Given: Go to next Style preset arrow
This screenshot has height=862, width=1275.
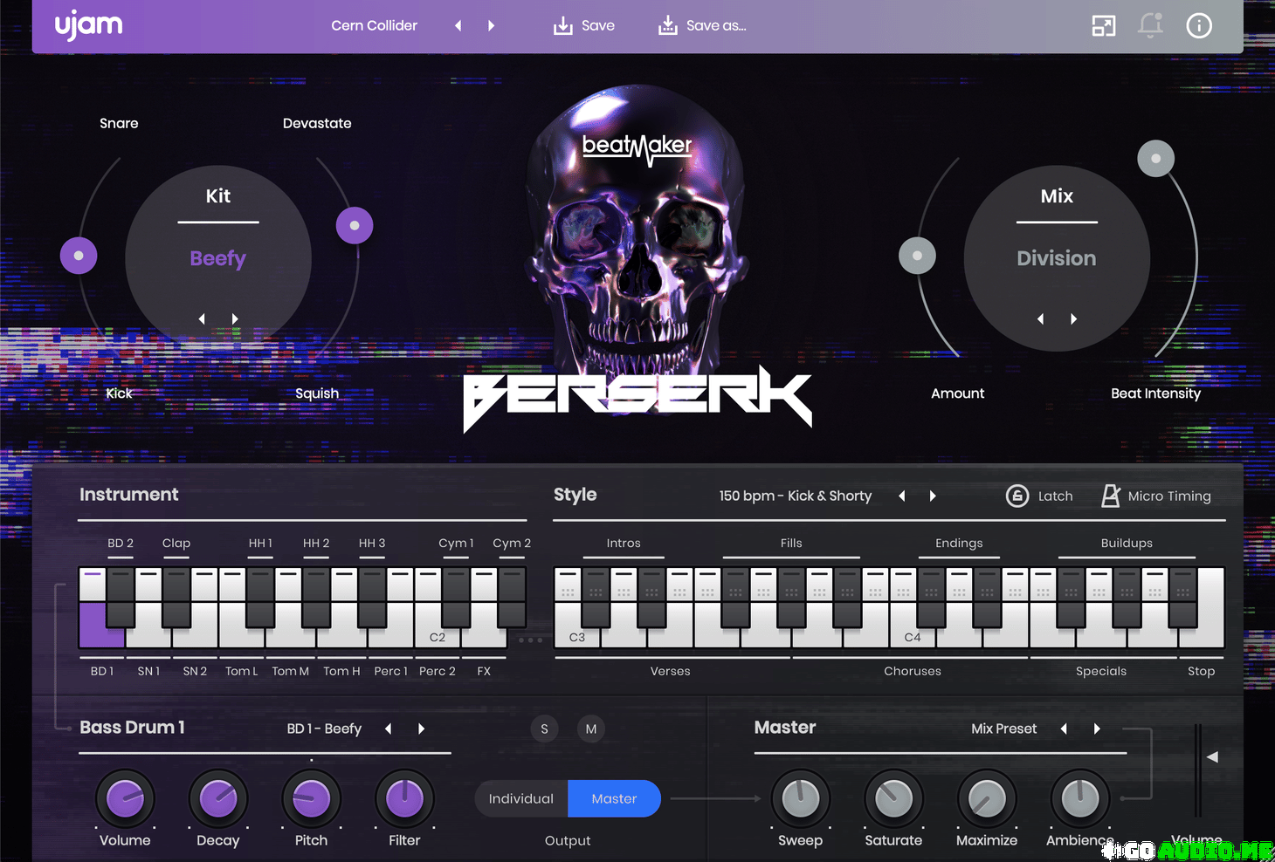Looking at the screenshot, I should tap(933, 496).
